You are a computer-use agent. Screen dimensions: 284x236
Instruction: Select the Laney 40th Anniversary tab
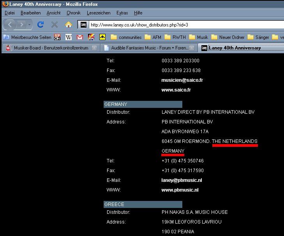tap(241, 48)
